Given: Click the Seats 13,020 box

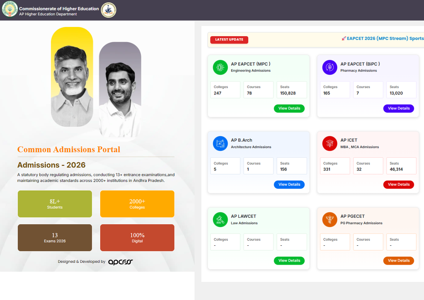Looking at the screenshot, I should pos(401,90).
